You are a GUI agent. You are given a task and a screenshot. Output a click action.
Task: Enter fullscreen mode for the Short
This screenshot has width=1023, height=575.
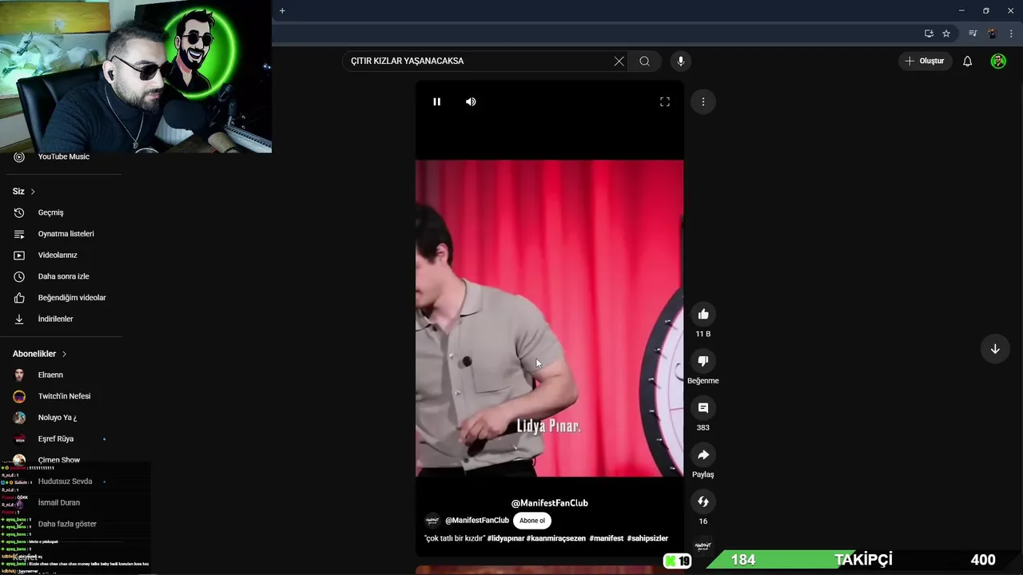click(664, 101)
